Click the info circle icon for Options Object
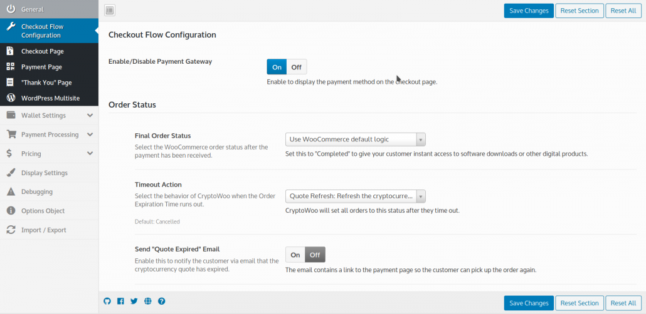This screenshot has height=314, width=646. [x=11, y=210]
